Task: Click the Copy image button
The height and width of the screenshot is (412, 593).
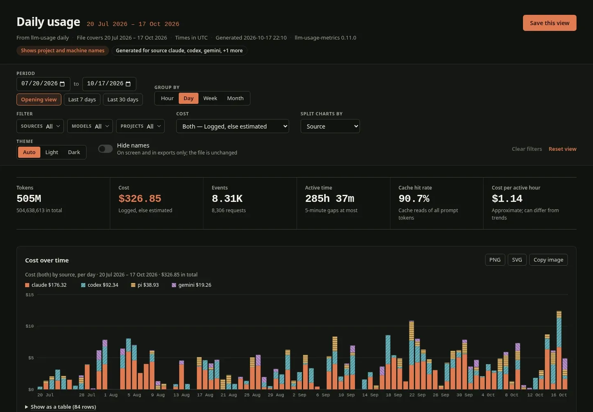Action: click(549, 260)
